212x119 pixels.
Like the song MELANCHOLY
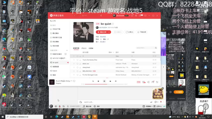click(77, 71)
